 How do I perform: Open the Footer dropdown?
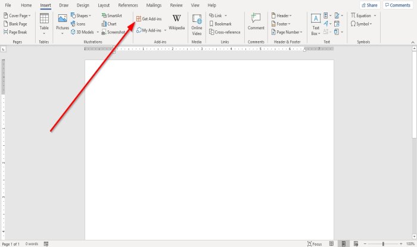[x=290, y=24]
